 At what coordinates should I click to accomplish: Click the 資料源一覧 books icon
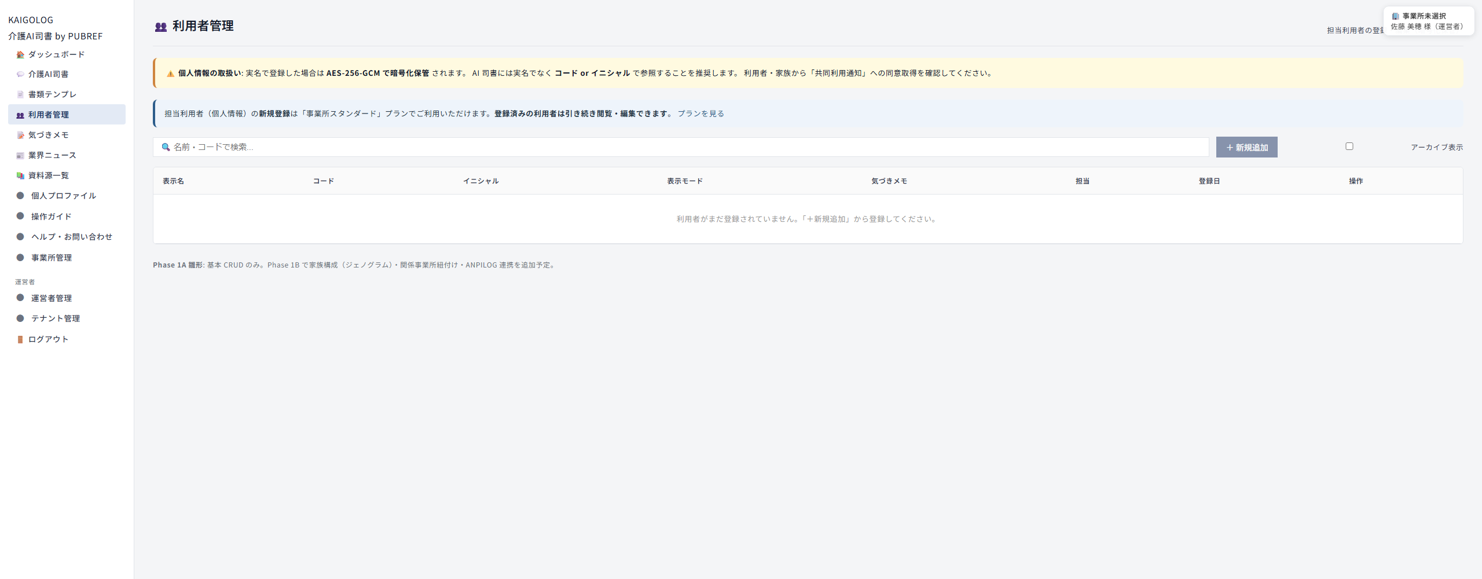pos(20,175)
